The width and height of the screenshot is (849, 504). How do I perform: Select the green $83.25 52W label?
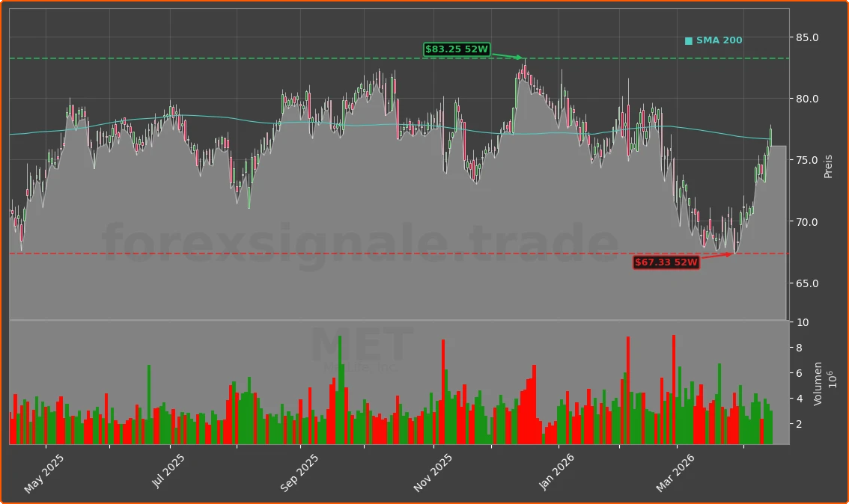[457, 49]
